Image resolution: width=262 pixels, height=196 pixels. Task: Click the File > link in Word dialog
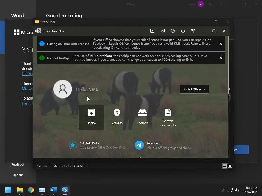tap(27, 103)
